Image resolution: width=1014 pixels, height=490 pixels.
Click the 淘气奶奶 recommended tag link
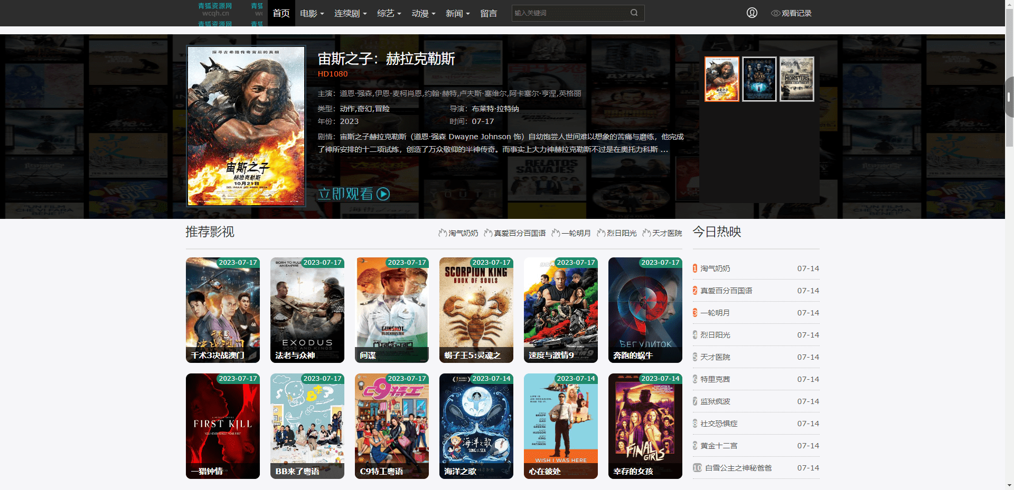pyautogui.click(x=463, y=233)
